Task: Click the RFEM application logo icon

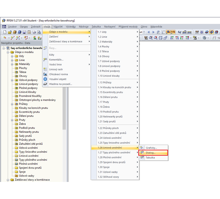Action: 3,21
